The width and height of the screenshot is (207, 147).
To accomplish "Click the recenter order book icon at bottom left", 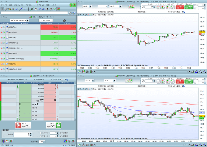I will (x=3, y=141).
